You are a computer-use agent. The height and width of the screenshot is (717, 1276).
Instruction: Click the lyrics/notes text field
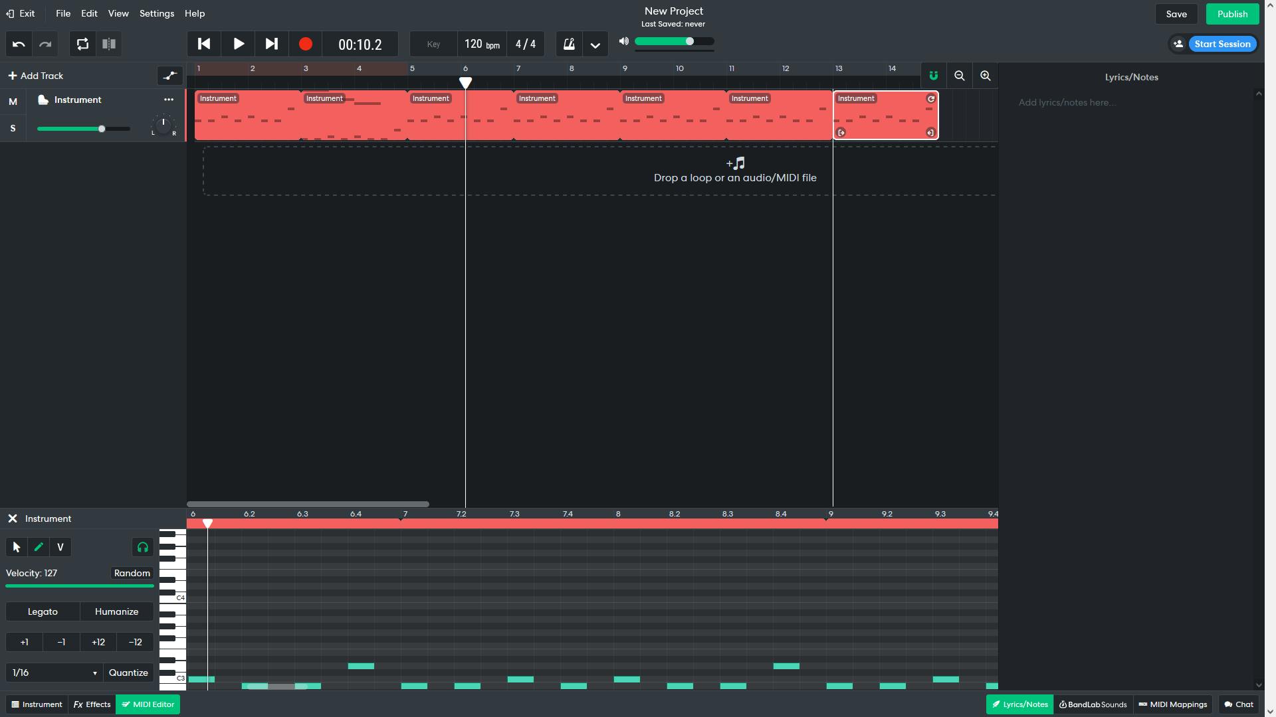pos(1130,103)
